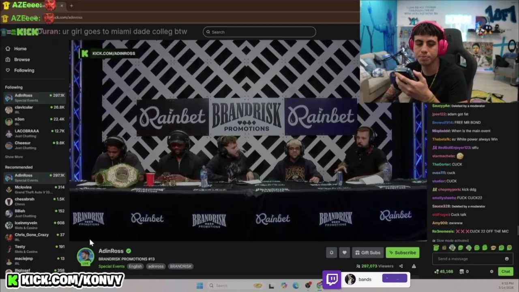519x292 pixels.
Task: Open Copilot icon in taskbar
Action: pos(283,286)
